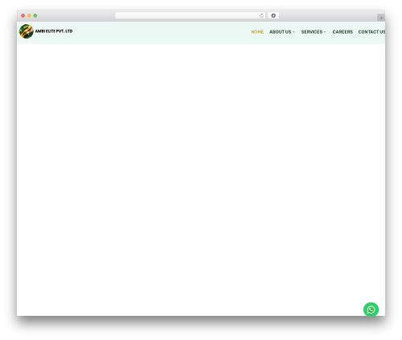The width and height of the screenshot is (402, 340).
Task: Maximize the browser window green button
Action: click(35, 16)
